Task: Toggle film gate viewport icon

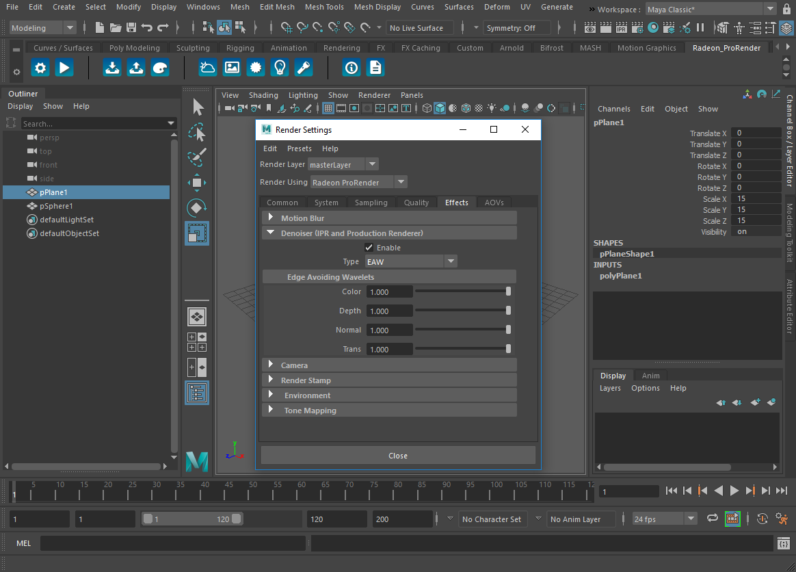Action: (x=341, y=108)
